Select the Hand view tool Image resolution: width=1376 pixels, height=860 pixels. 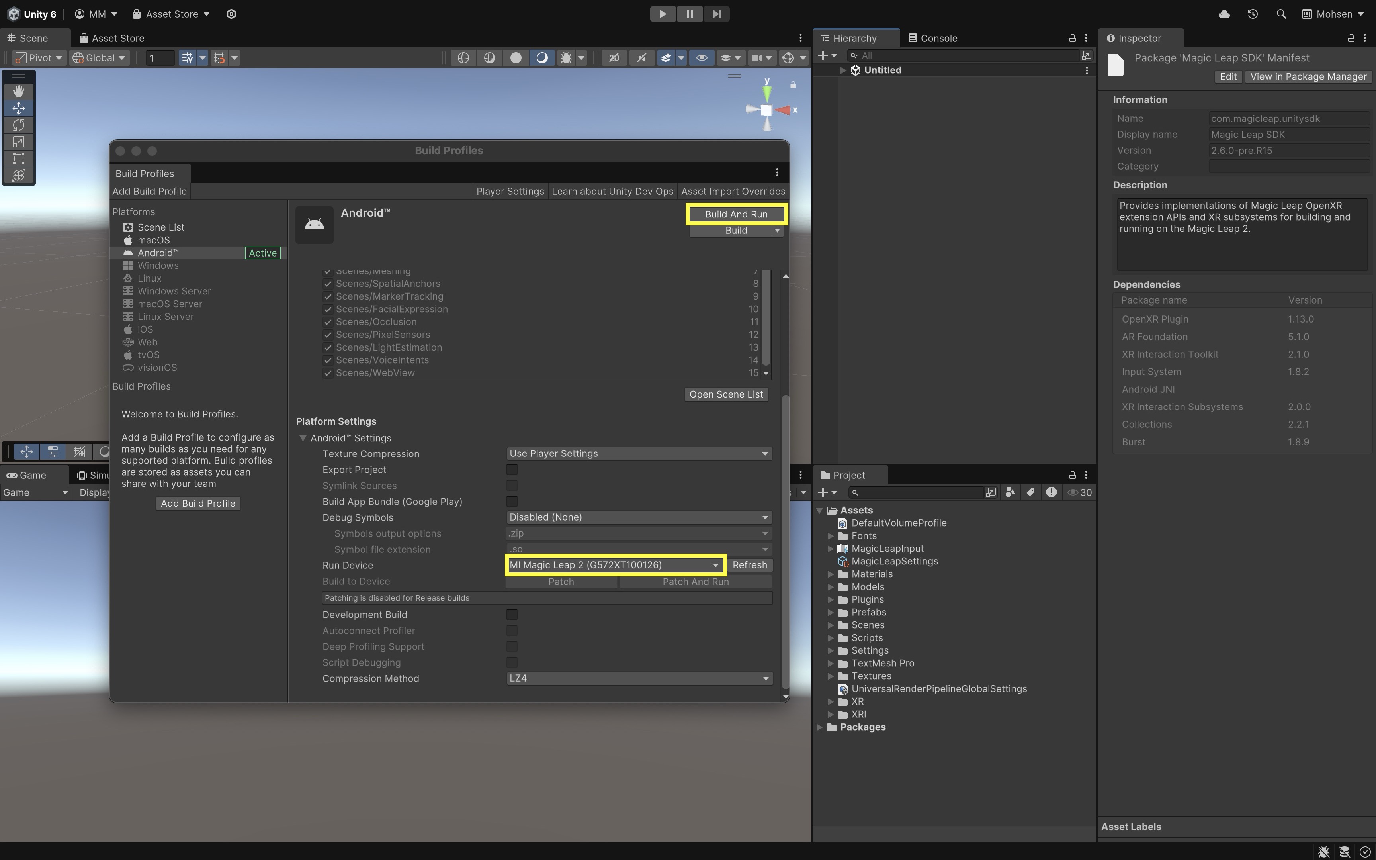(x=18, y=91)
